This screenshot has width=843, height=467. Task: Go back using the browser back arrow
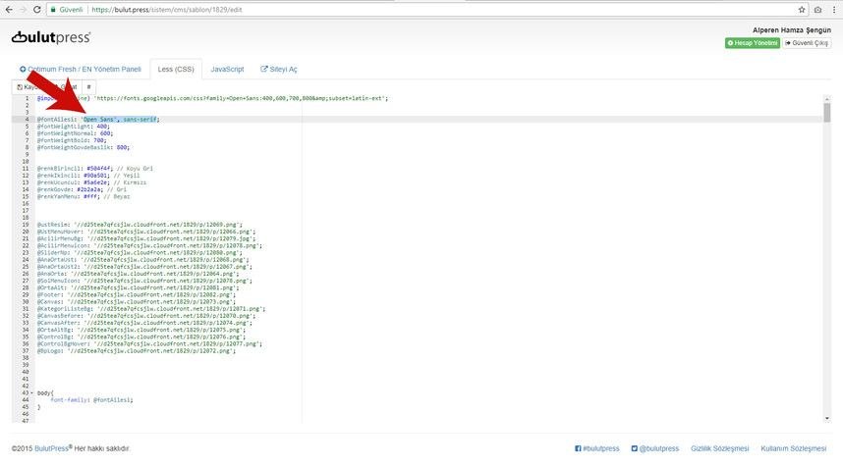(x=8, y=9)
